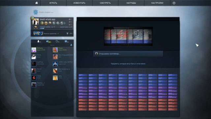Image resolution: width=211 pixels, height=119 pixels.
Task: Switch to the recent players clock tab
Action: [x=57, y=41]
